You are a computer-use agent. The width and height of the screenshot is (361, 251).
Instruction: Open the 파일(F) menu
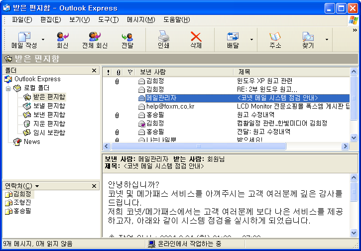point(22,20)
